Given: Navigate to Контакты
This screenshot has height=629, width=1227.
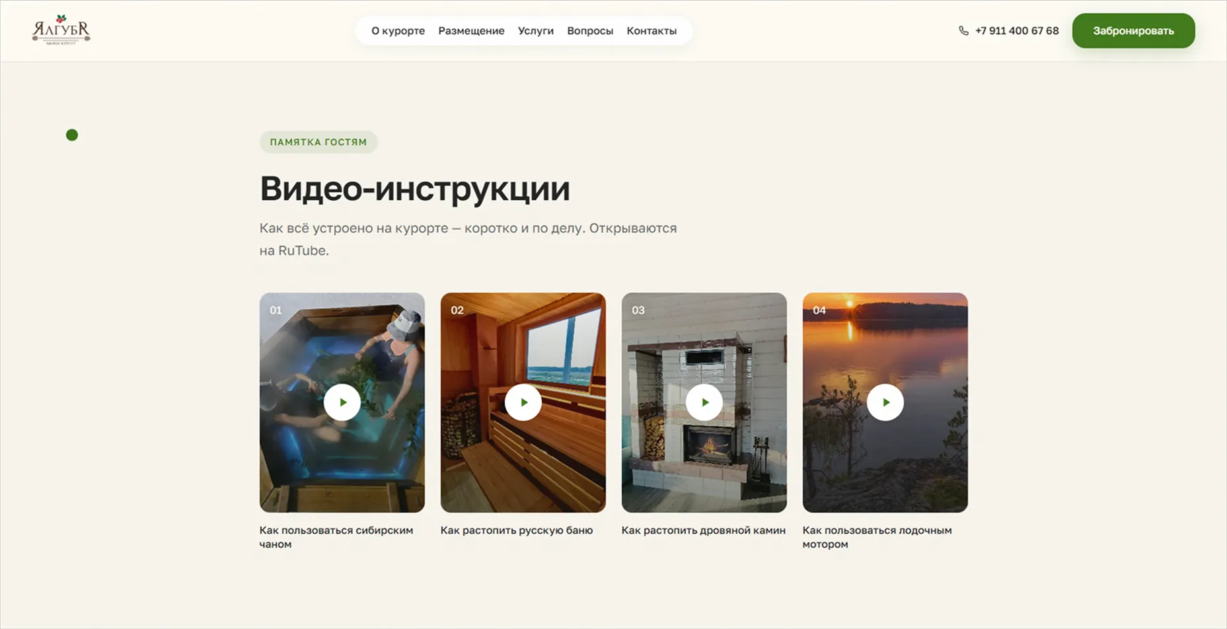Looking at the screenshot, I should 651,31.
